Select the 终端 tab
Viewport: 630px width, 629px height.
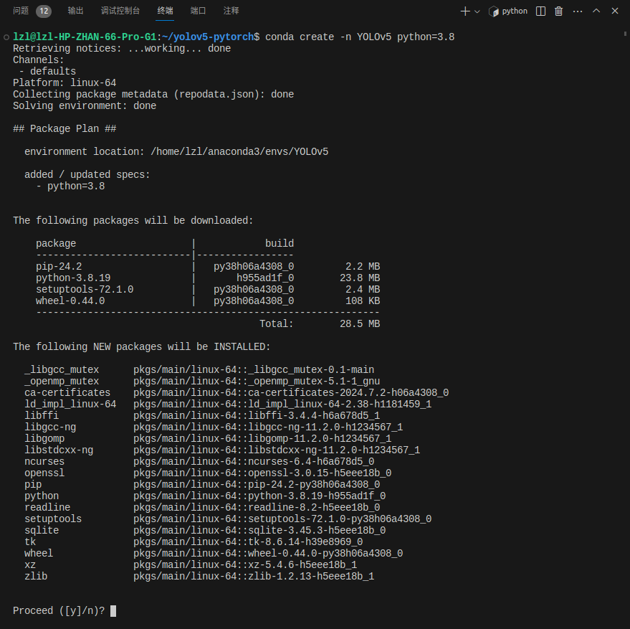[165, 11]
